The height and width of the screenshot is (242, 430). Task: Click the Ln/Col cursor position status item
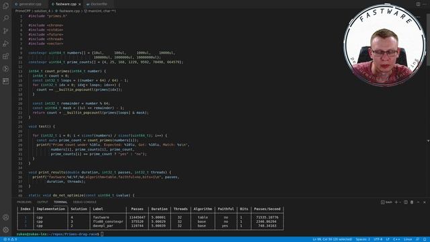click(x=332, y=239)
